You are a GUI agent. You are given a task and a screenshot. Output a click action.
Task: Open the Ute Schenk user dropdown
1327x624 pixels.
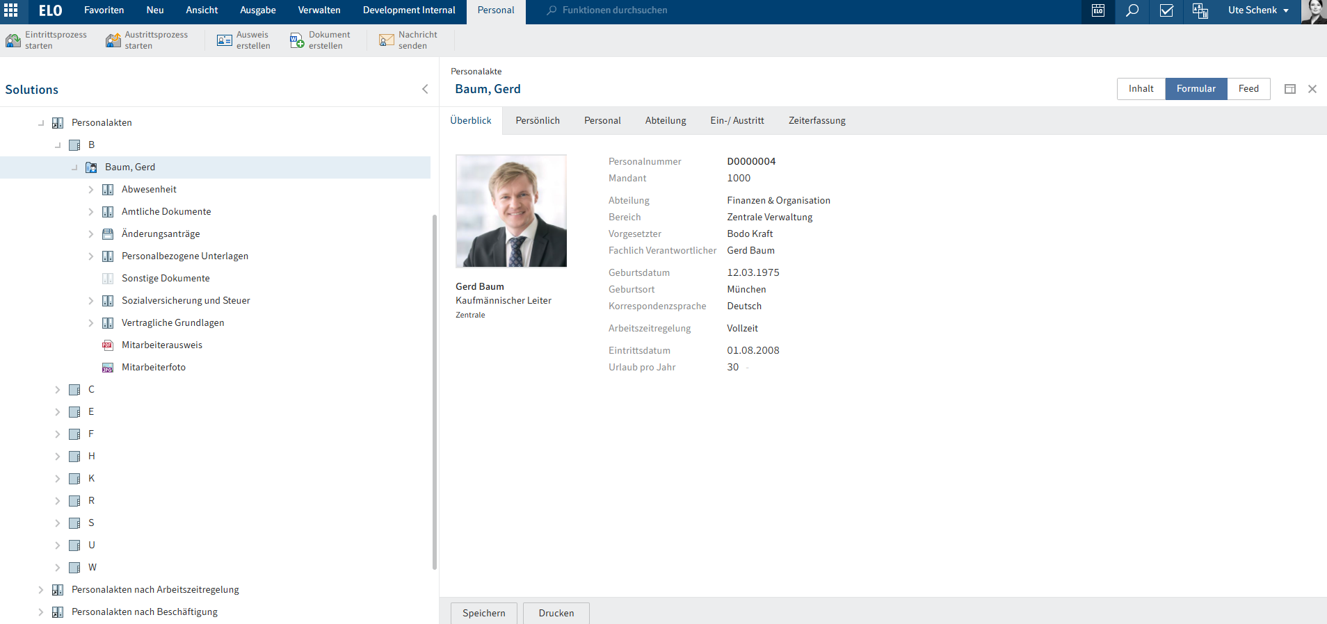pyautogui.click(x=1258, y=10)
